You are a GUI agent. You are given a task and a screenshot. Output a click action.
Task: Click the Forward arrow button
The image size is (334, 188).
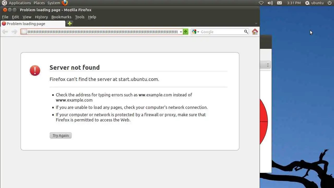pyautogui.click(x=14, y=32)
